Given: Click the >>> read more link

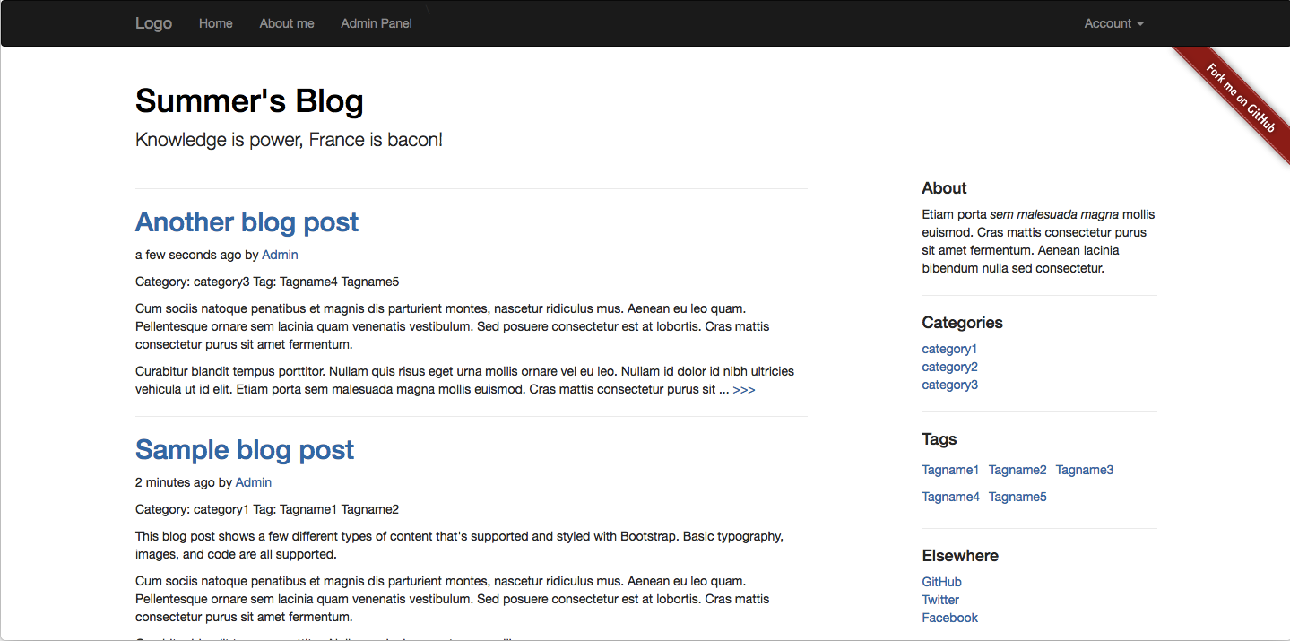Looking at the screenshot, I should click(744, 389).
